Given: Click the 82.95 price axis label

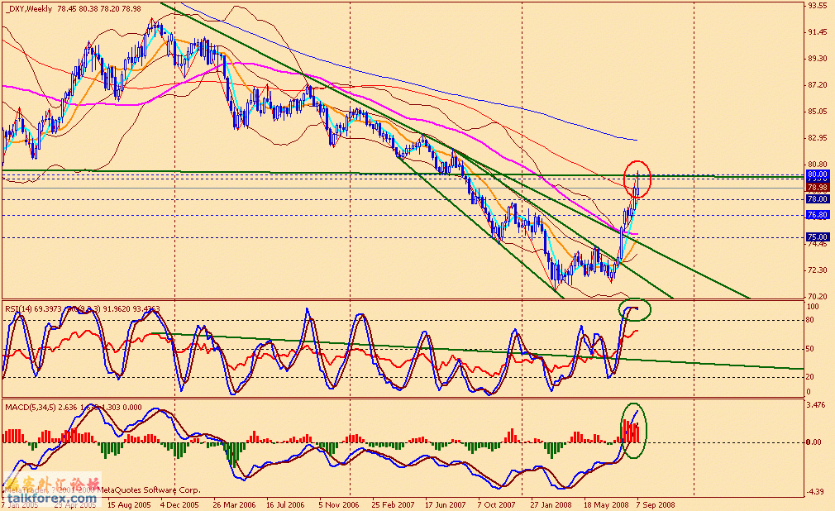Looking at the screenshot, I should (817, 138).
